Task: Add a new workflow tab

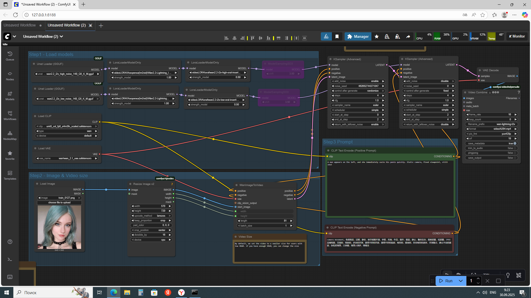Action: click(x=101, y=26)
